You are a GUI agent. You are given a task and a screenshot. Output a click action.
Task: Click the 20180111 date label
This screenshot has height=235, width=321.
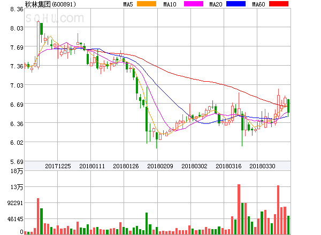coord(92,166)
